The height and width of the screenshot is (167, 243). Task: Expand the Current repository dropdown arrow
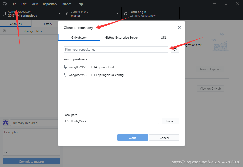[59, 14]
